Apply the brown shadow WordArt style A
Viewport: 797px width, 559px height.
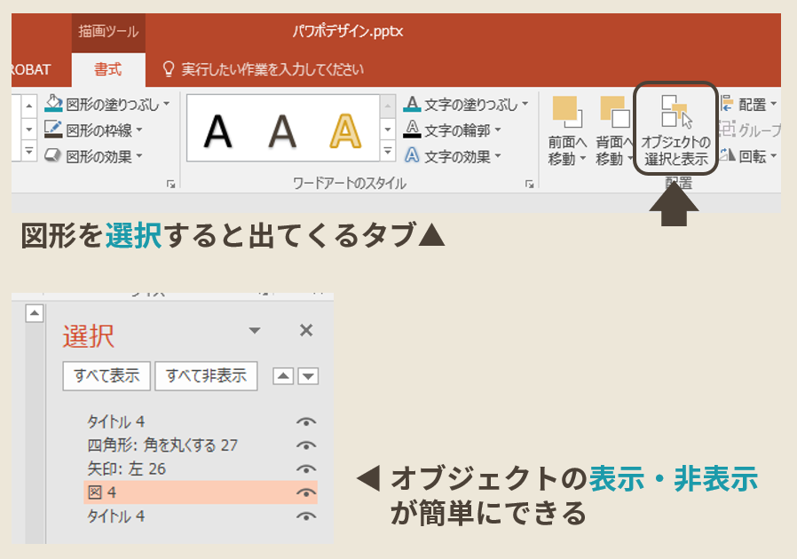282,131
